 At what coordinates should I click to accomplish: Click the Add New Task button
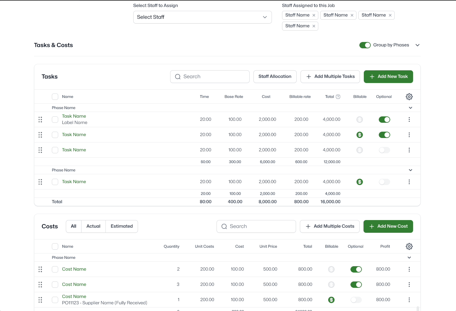pos(388,77)
